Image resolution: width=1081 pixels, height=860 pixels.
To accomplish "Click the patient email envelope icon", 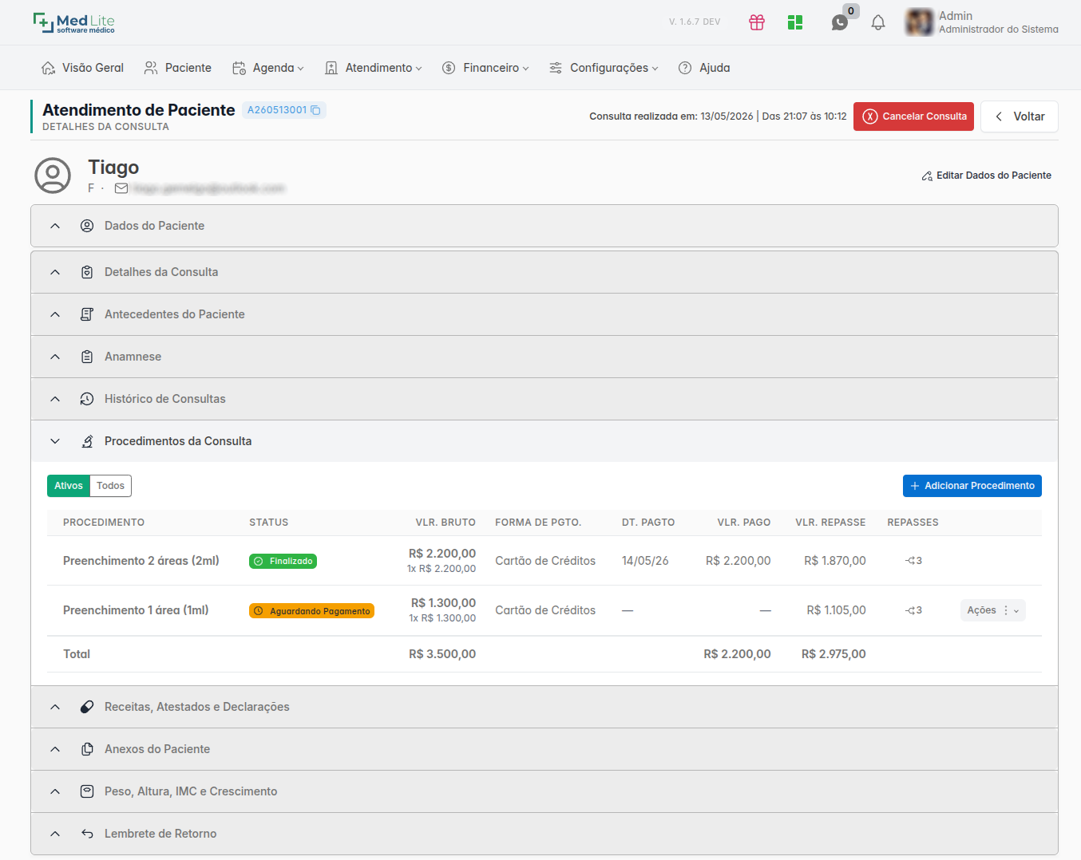I will 121,188.
